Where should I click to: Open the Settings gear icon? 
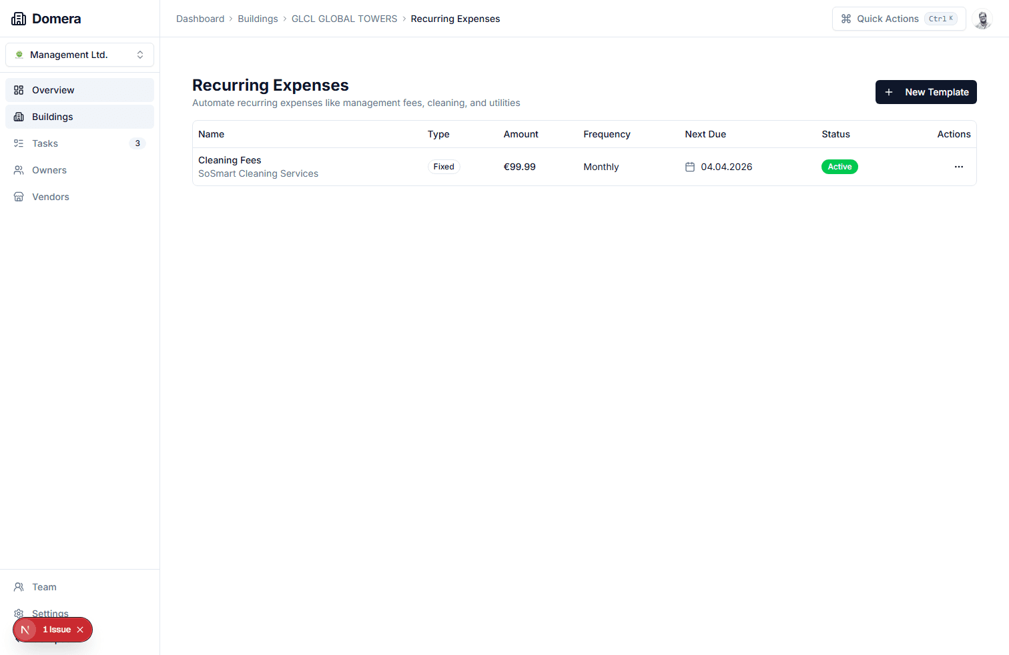coord(19,614)
